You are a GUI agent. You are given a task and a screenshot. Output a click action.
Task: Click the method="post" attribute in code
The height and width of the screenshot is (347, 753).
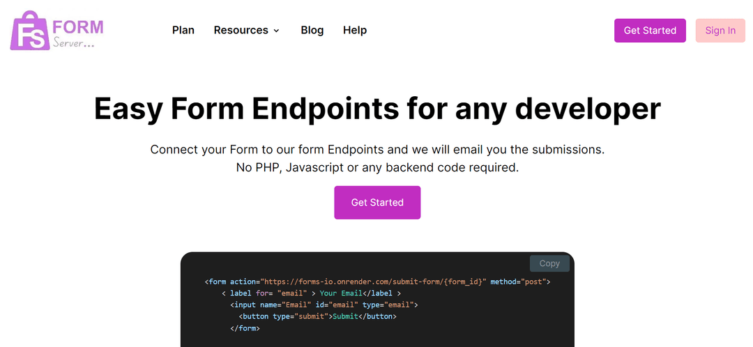coord(521,282)
